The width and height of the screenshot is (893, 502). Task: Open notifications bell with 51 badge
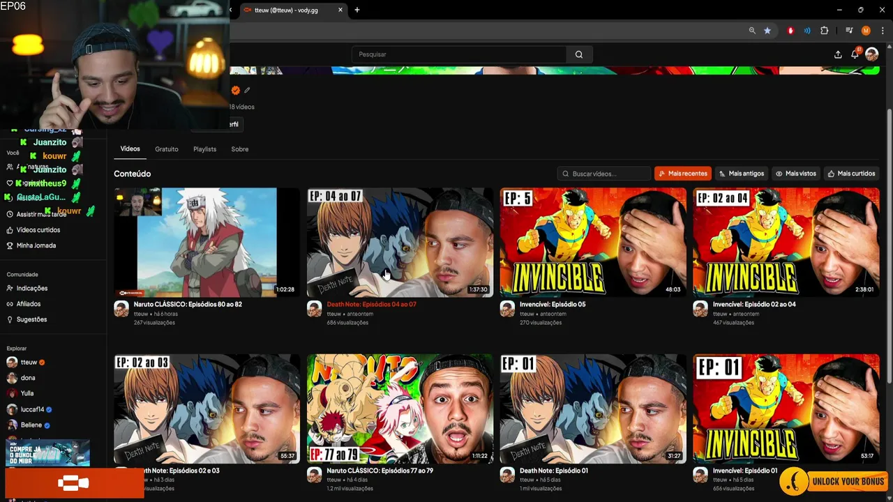coord(855,54)
